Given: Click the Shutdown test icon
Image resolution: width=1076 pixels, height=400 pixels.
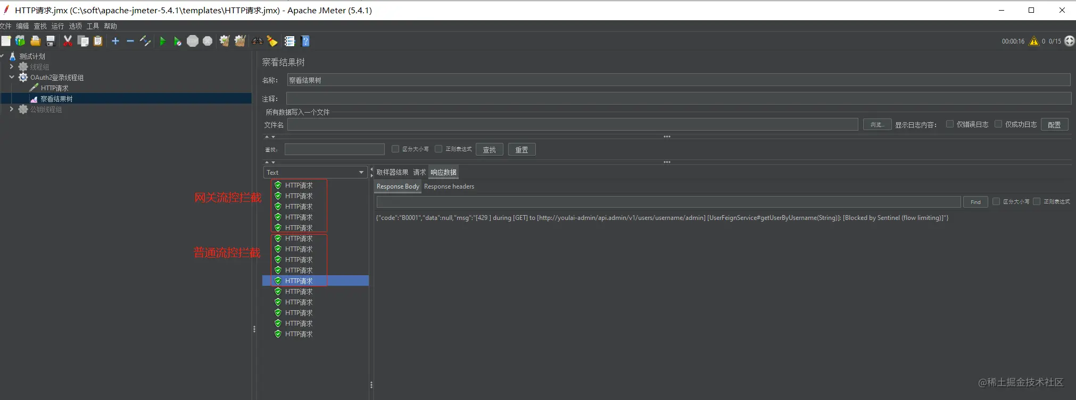Looking at the screenshot, I should pyautogui.click(x=208, y=41).
